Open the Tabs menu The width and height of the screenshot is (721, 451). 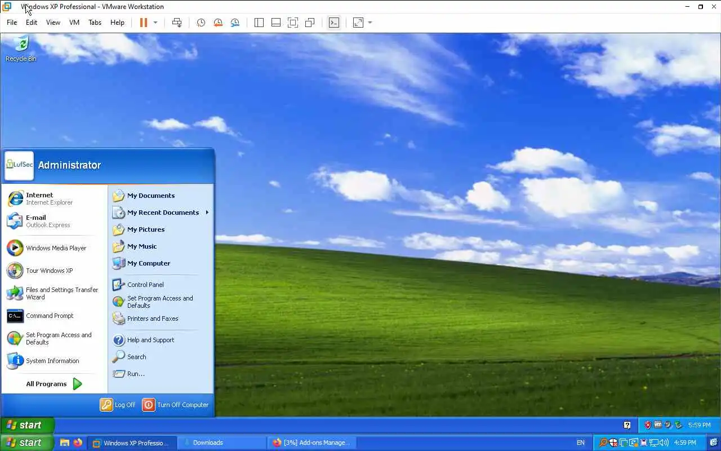(x=95, y=23)
